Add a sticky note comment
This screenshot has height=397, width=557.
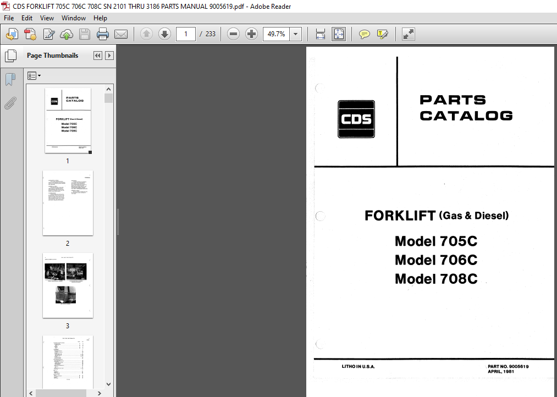tap(364, 34)
